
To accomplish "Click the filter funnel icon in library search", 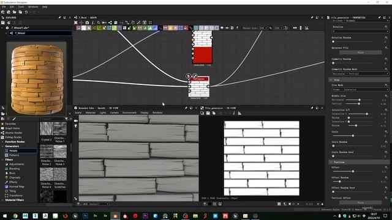I will tap(66, 119).
